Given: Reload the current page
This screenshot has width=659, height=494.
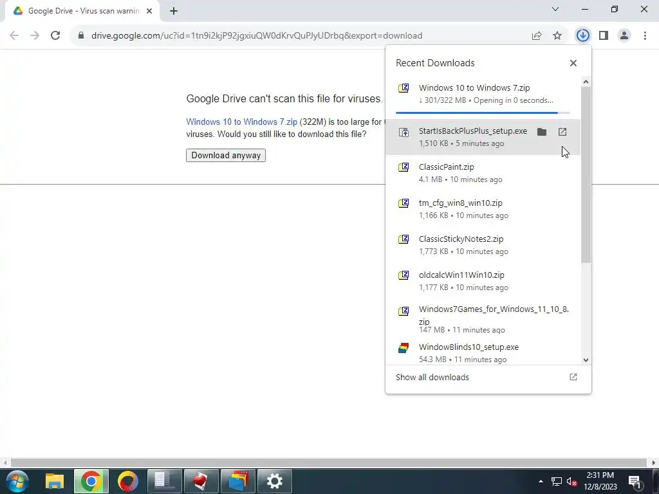Looking at the screenshot, I should pos(55,36).
